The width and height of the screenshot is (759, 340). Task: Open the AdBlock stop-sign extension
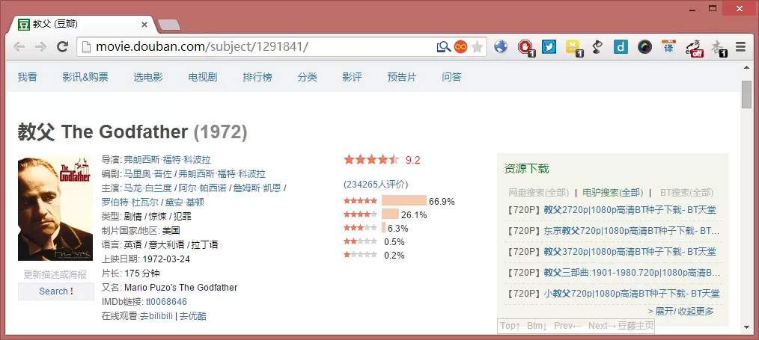pos(525,47)
